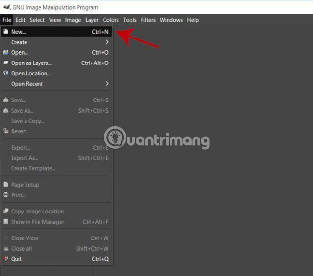Open the Help menu
The width and height of the screenshot is (313, 276).
pos(193,20)
